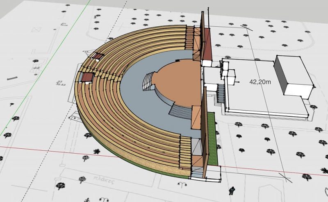Select the πλάκες text on the plan

click(x=104, y=179)
